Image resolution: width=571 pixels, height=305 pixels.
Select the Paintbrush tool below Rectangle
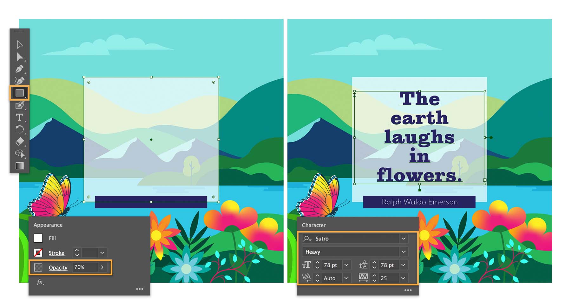pyautogui.click(x=20, y=105)
